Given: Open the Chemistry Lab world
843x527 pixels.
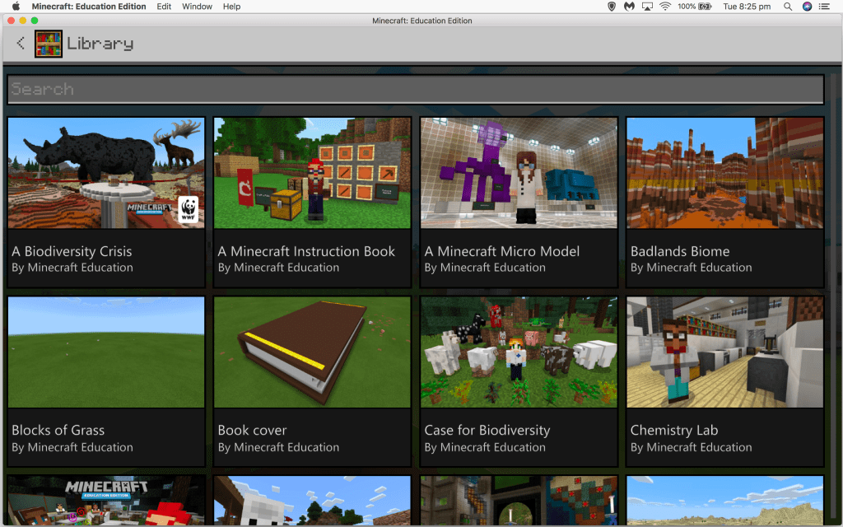Looking at the screenshot, I should [724, 352].
